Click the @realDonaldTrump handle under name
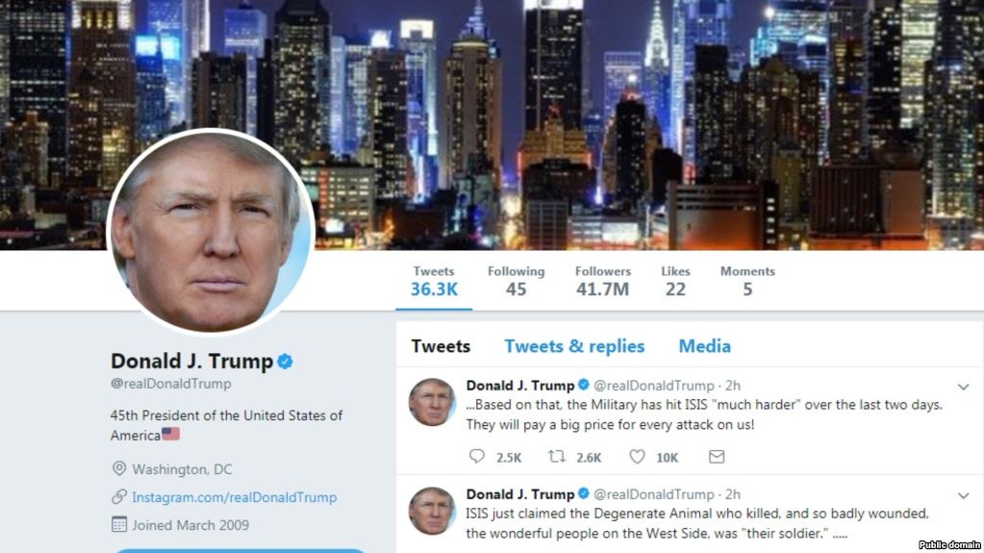This screenshot has width=984, height=553. click(x=170, y=384)
